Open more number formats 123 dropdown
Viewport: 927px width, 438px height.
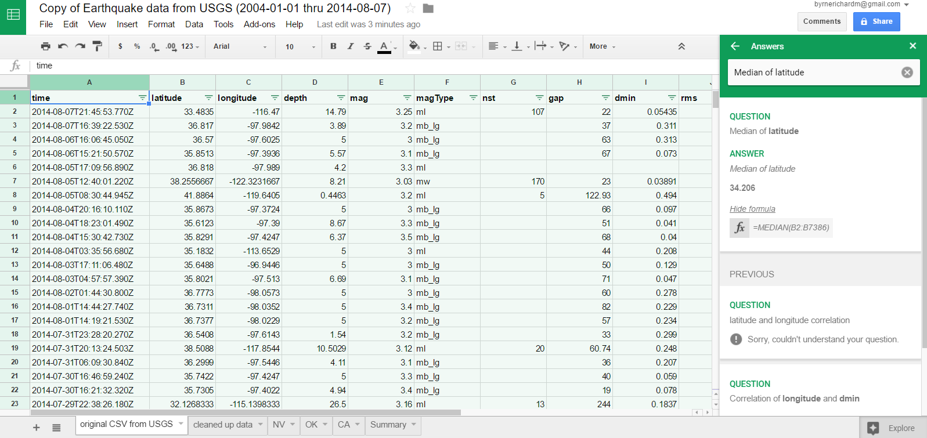(190, 46)
